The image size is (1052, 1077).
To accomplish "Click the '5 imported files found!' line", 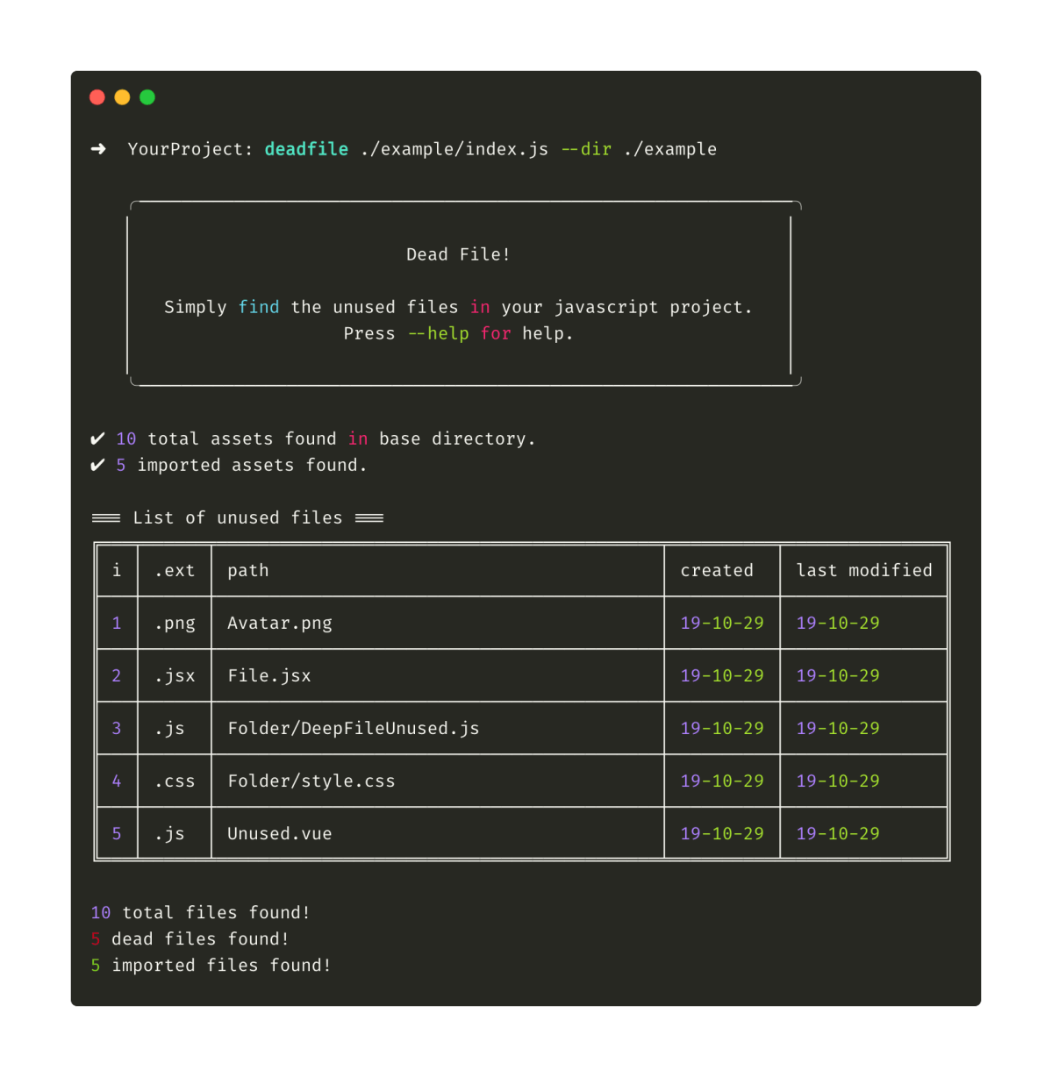I will click(211, 966).
